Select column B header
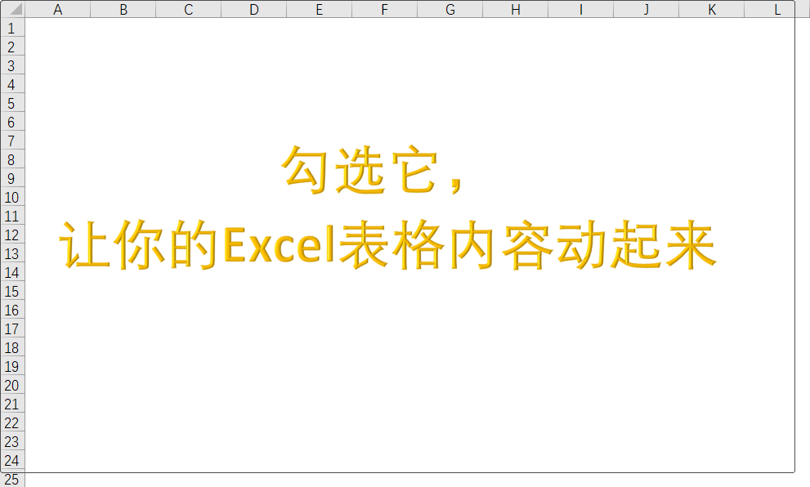The image size is (810, 487). [x=123, y=9]
